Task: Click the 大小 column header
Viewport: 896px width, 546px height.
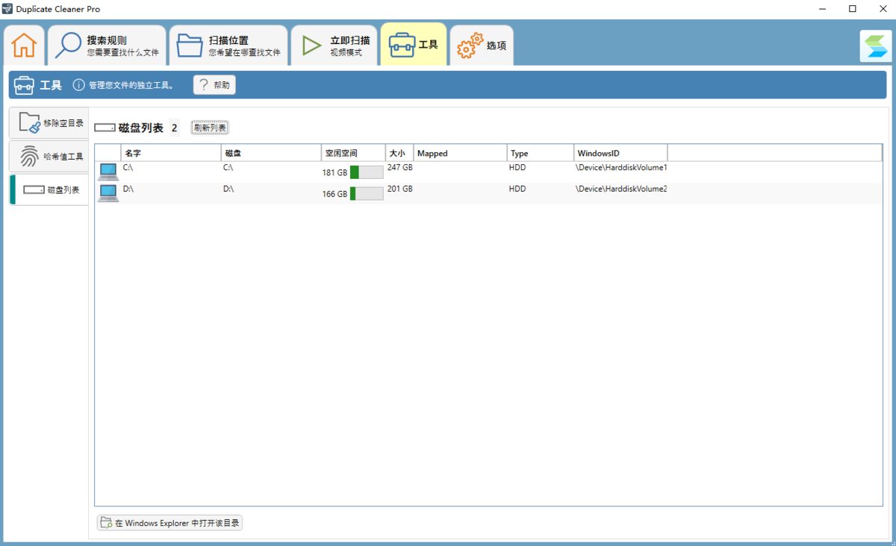Action: point(399,153)
